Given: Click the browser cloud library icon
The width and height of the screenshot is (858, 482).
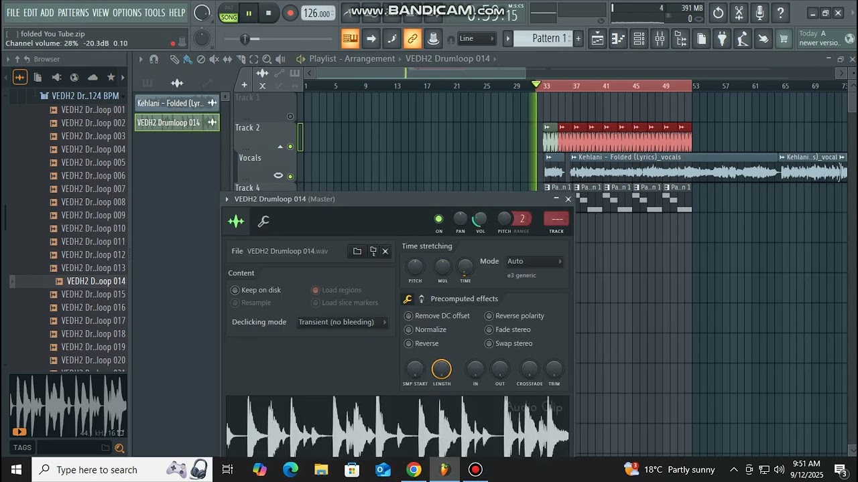Looking at the screenshot, I should (x=93, y=78).
